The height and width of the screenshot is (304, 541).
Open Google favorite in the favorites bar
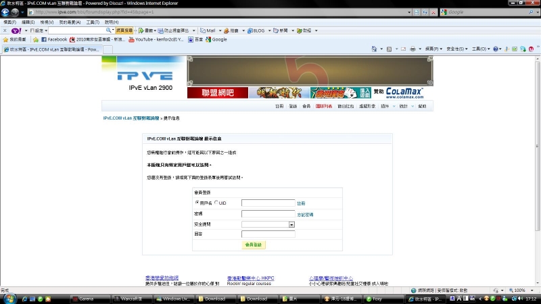point(216,40)
